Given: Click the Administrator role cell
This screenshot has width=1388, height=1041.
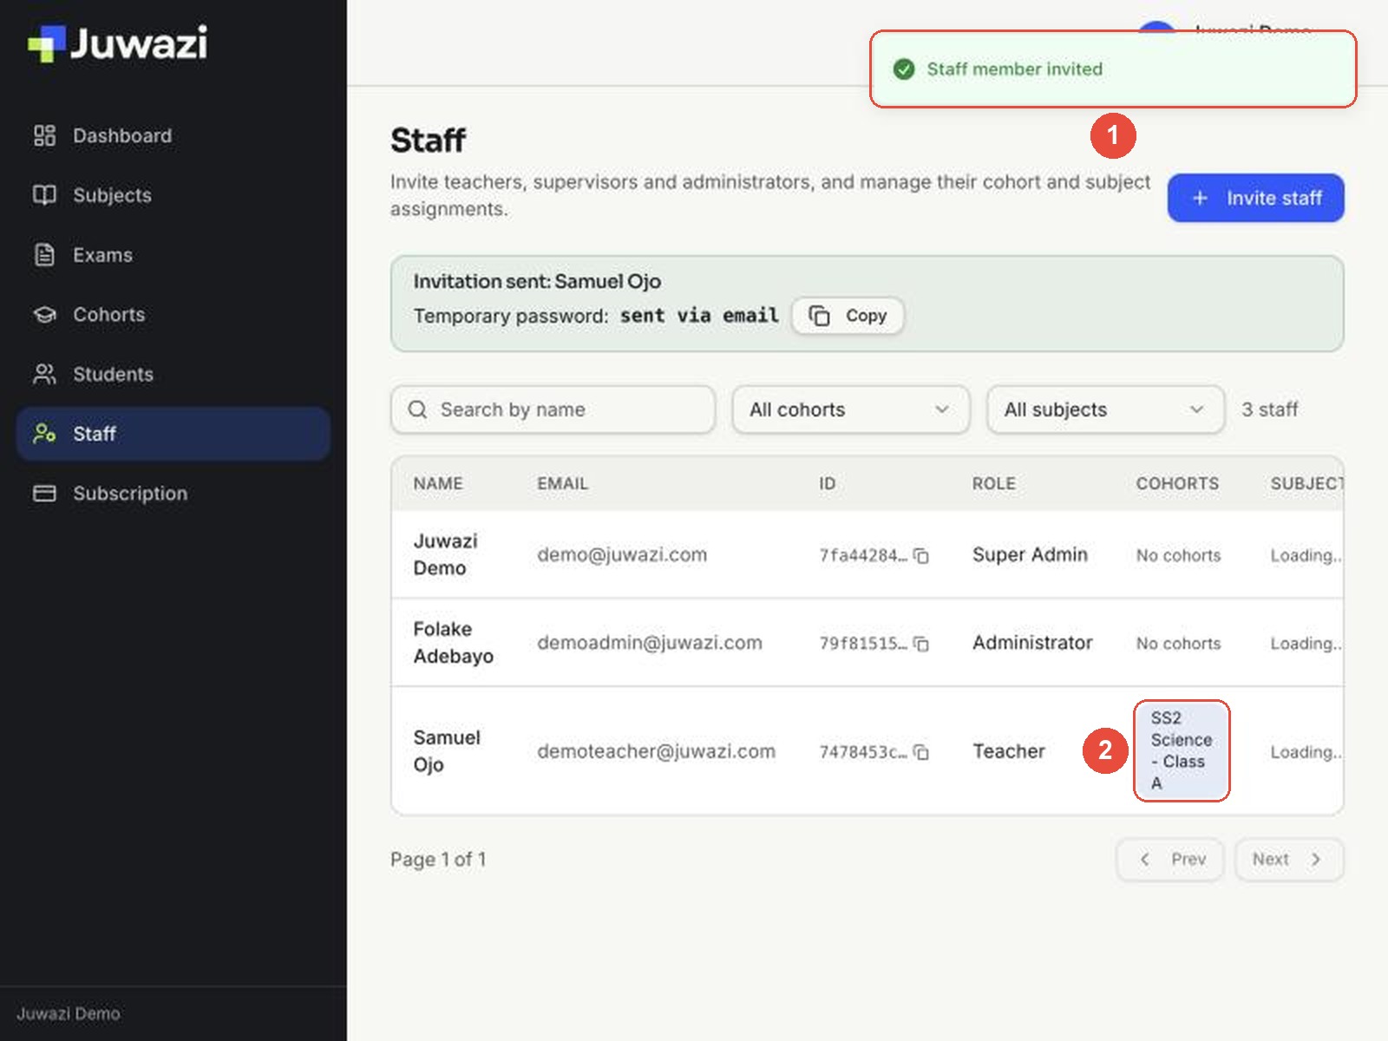Looking at the screenshot, I should [1032, 643].
